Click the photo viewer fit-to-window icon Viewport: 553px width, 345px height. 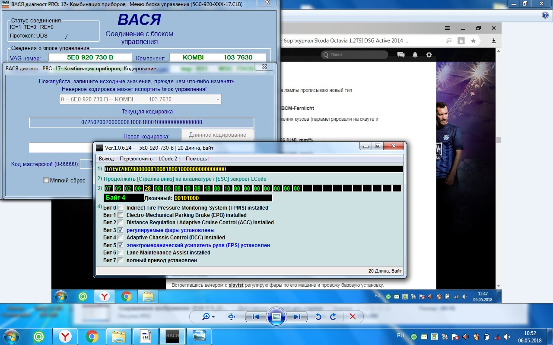231,317
